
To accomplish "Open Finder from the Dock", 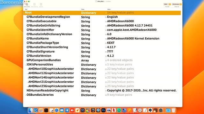I will (31, 110).
